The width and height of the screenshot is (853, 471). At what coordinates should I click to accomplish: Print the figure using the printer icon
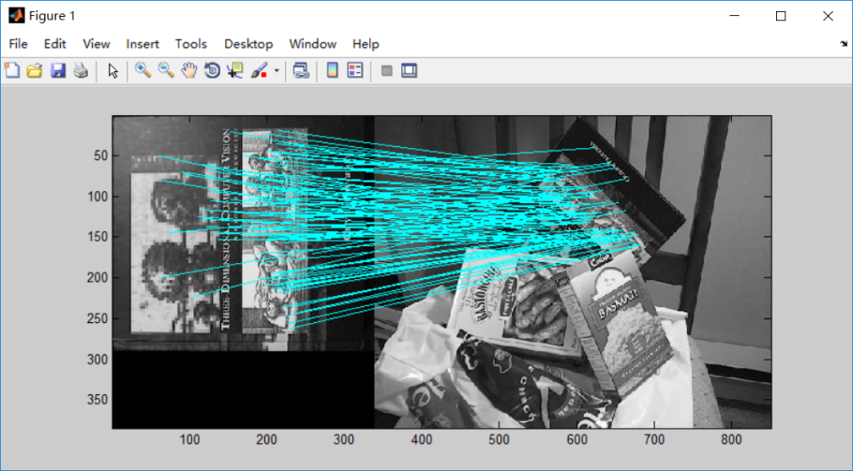[x=81, y=70]
